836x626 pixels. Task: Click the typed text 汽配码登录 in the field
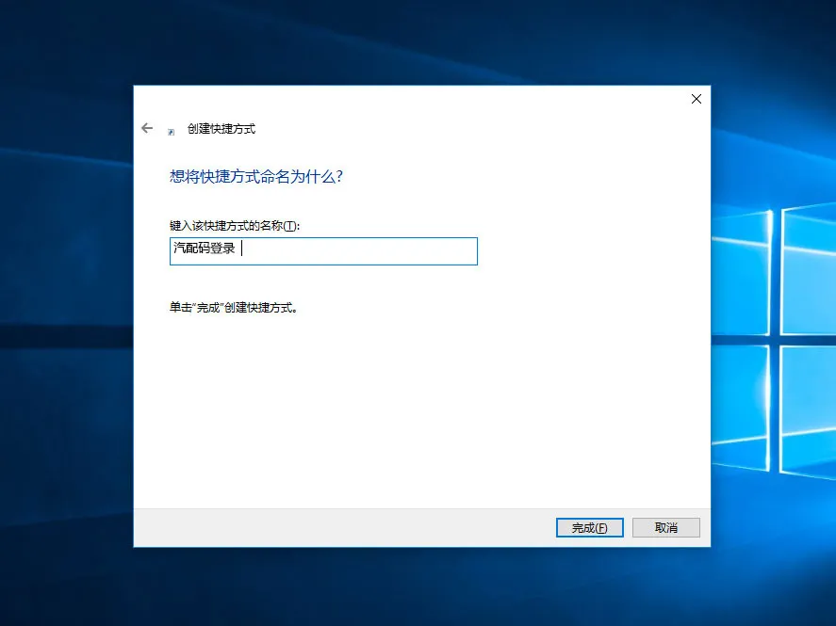click(205, 249)
